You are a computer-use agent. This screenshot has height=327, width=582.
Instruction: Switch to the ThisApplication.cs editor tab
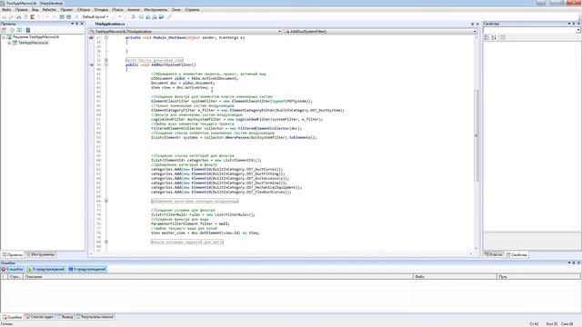coord(110,24)
